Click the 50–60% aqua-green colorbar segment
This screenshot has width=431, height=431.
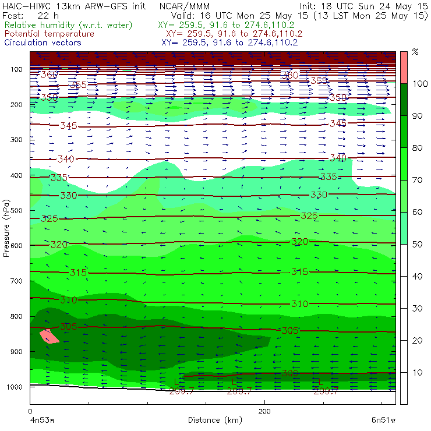[404, 228]
